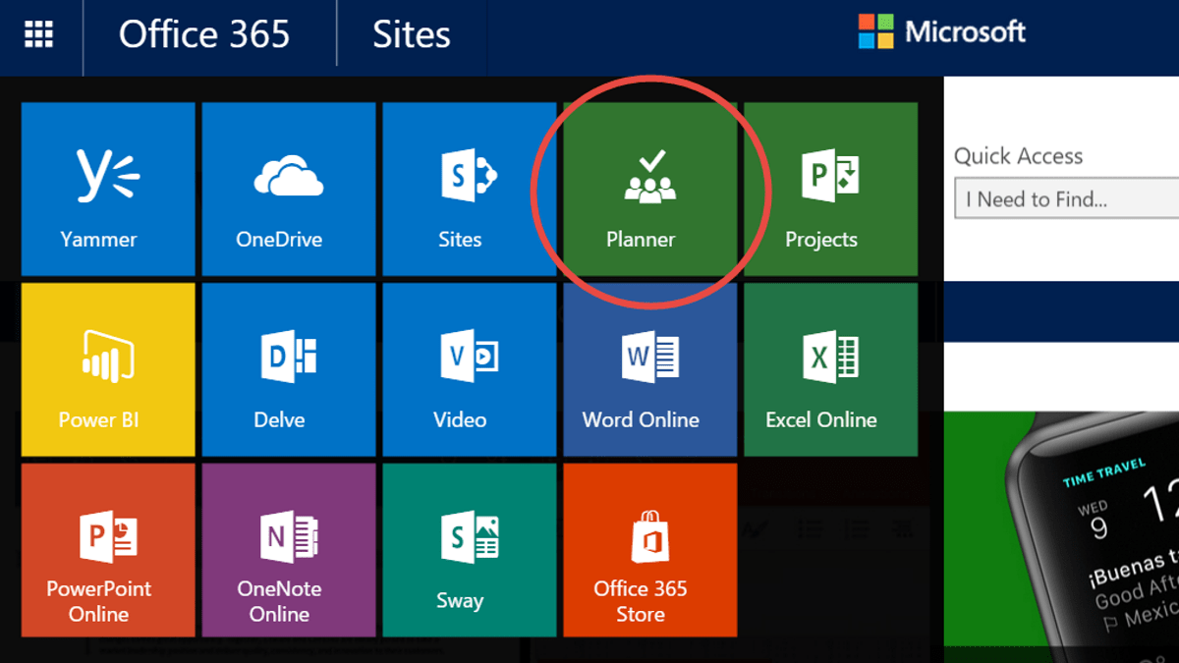Open the app launcher waffle menu

[39, 35]
